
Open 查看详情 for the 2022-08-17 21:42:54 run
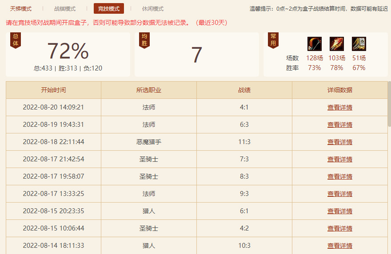[x=340, y=159]
